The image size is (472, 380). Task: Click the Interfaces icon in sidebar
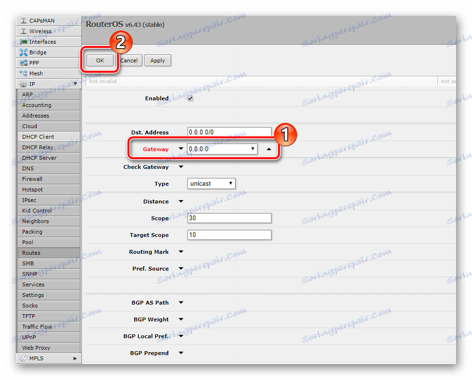coord(23,42)
